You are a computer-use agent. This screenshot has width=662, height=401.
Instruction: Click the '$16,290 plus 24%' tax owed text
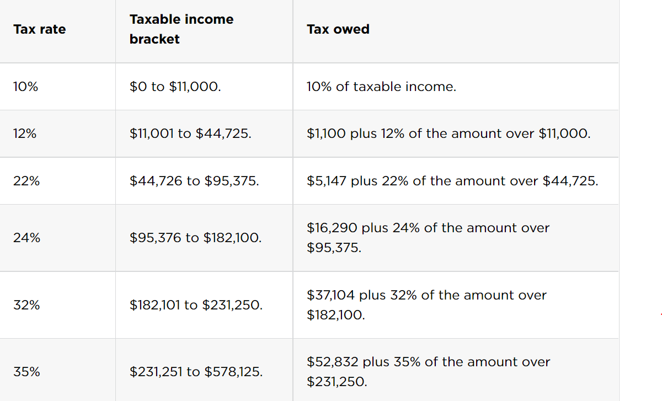(x=428, y=238)
